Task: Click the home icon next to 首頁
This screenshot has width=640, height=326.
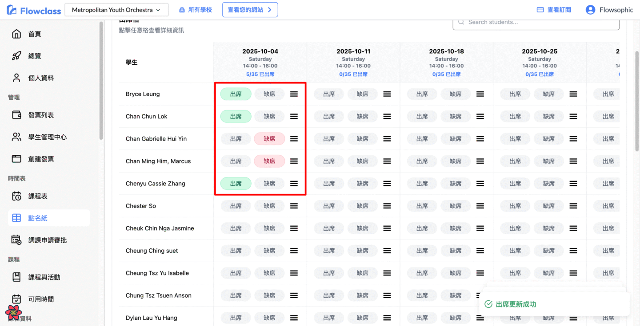Action: (x=16, y=34)
